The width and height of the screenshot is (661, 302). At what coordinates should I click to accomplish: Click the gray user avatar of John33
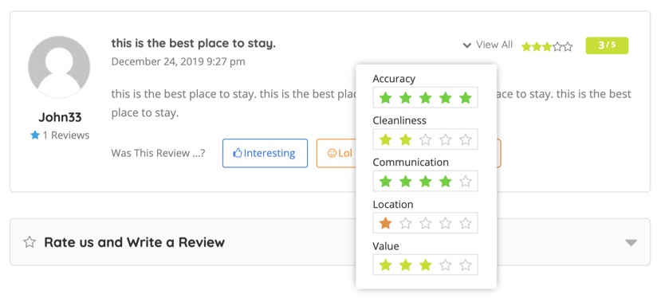59,67
